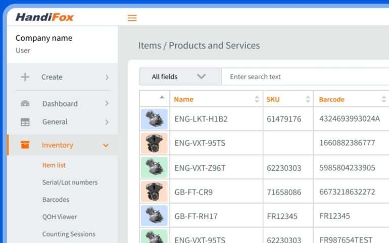
Task: Click barcode FR987654TEST
Action: tap(346, 239)
